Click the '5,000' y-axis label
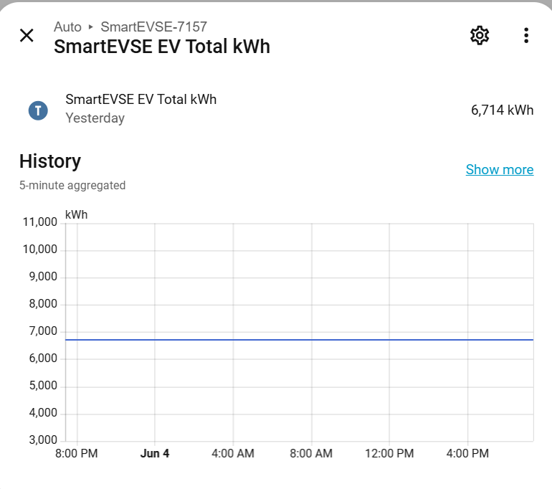The height and width of the screenshot is (489, 552). coord(43,386)
